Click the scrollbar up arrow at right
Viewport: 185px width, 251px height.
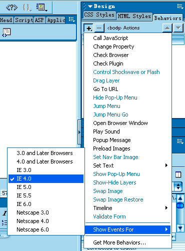tap(180, 198)
